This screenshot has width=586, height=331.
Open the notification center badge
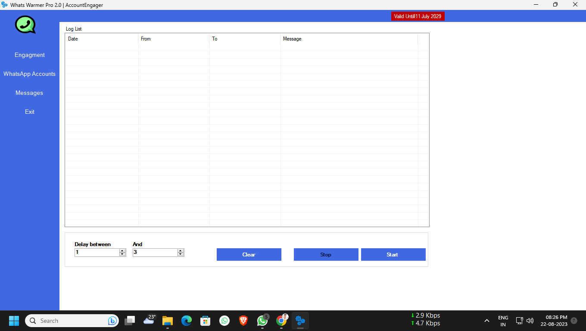pyautogui.click(x=574, y=321)
